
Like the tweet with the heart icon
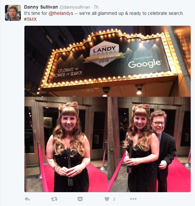point(107,199)
